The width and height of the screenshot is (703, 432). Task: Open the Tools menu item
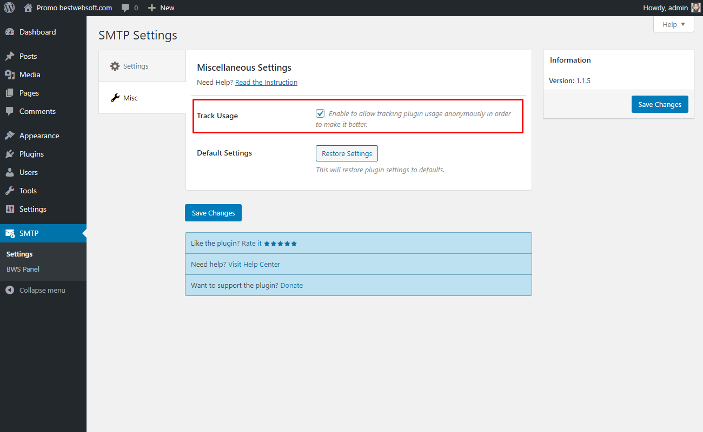[x=43, y=191]
